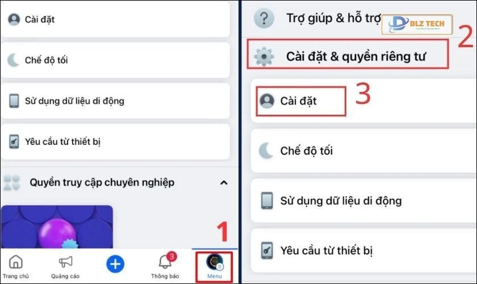
Task: Open Sử dụng dữ liệu di động on right
Action: pos(363,201)
